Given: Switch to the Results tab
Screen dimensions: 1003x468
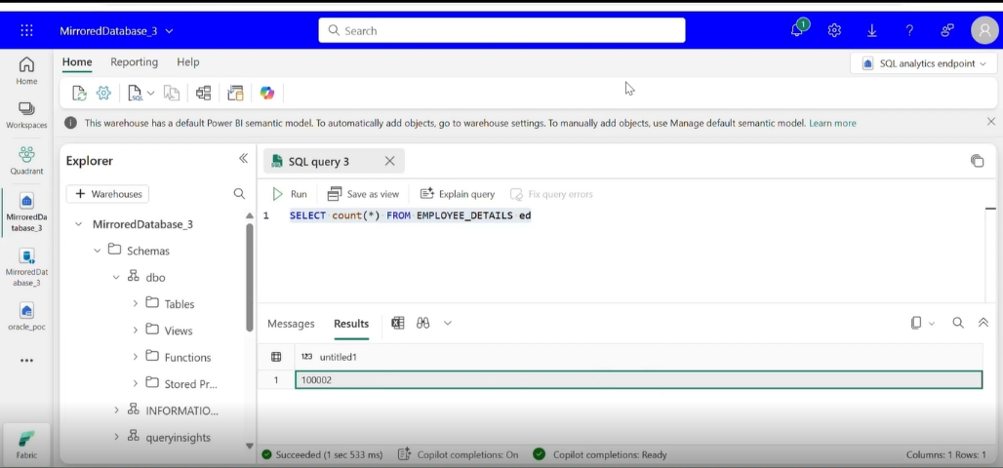Looking at the screenshot, I should tap(351, 324).
